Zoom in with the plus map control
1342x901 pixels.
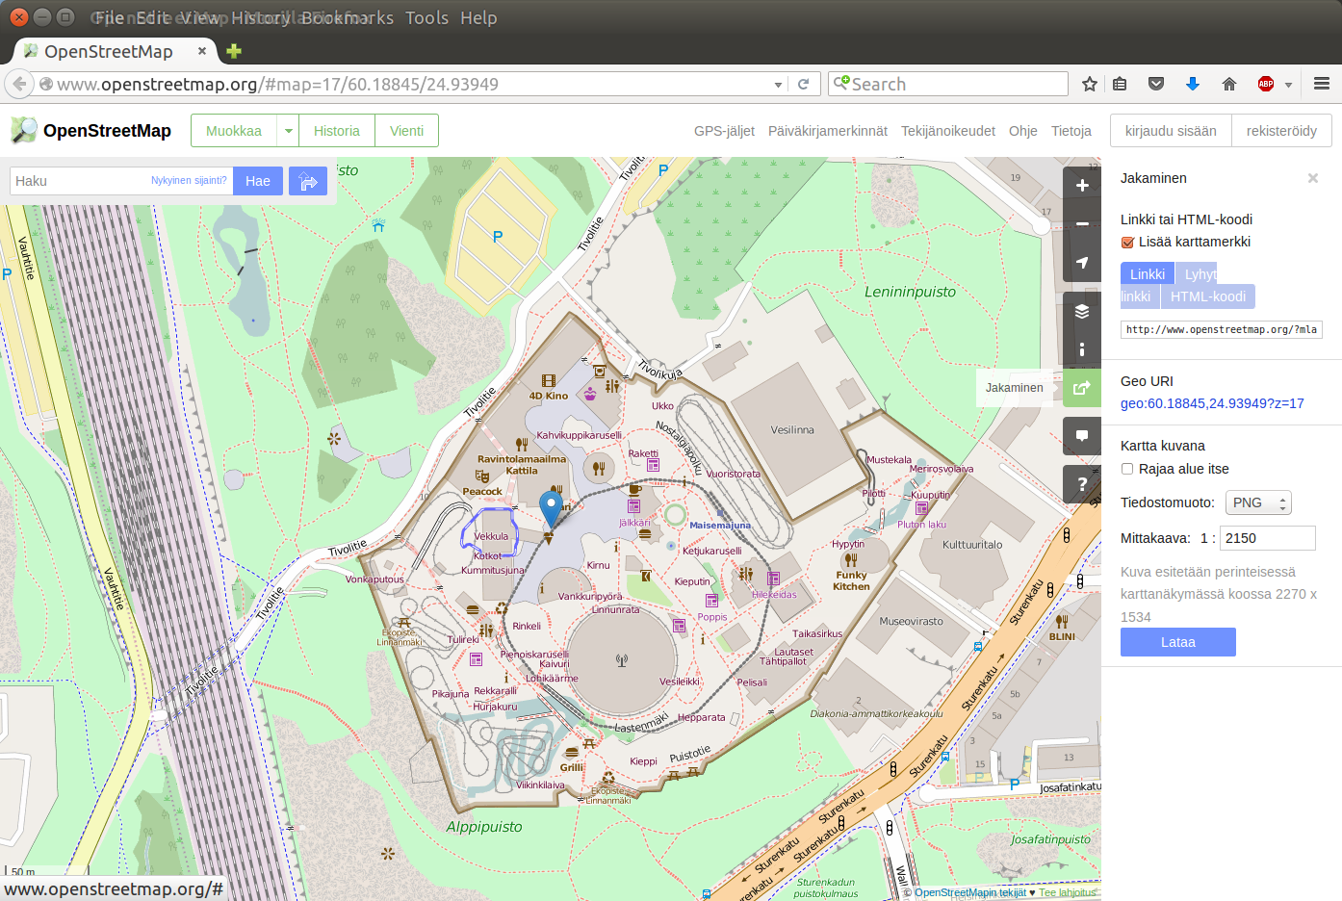pyautogui.click(x=1081, y=186)
